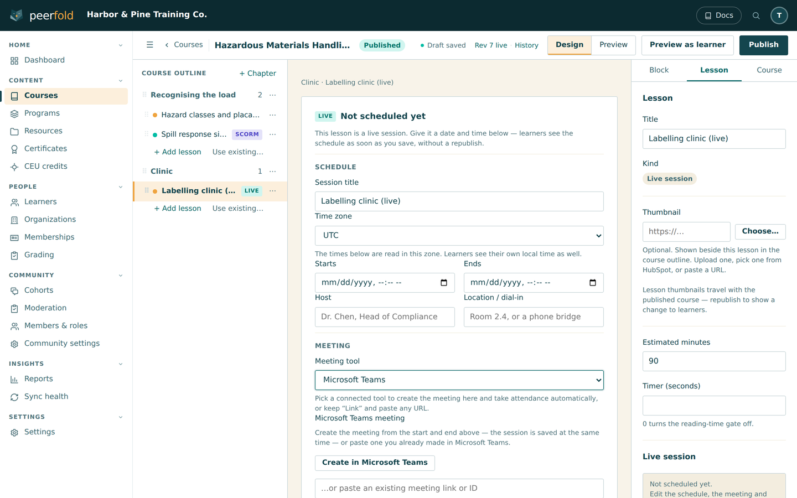This screenshot has height=498, width=797.
Task: Open more options for Hazard classes lesson
Action: click(273, 115)
